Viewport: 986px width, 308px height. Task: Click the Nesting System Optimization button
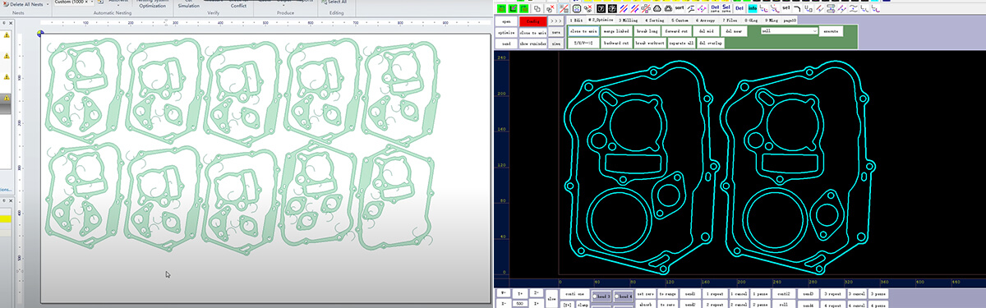click(x=153, y=3)
